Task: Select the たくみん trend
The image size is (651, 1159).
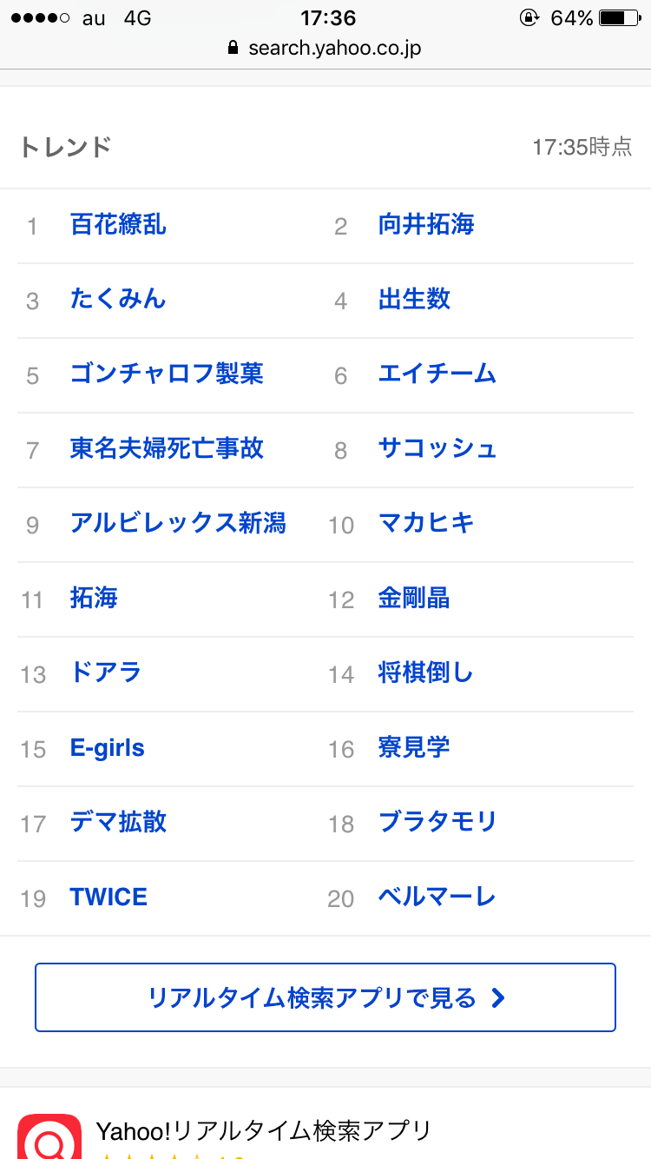Action: [x=118, y=300]
